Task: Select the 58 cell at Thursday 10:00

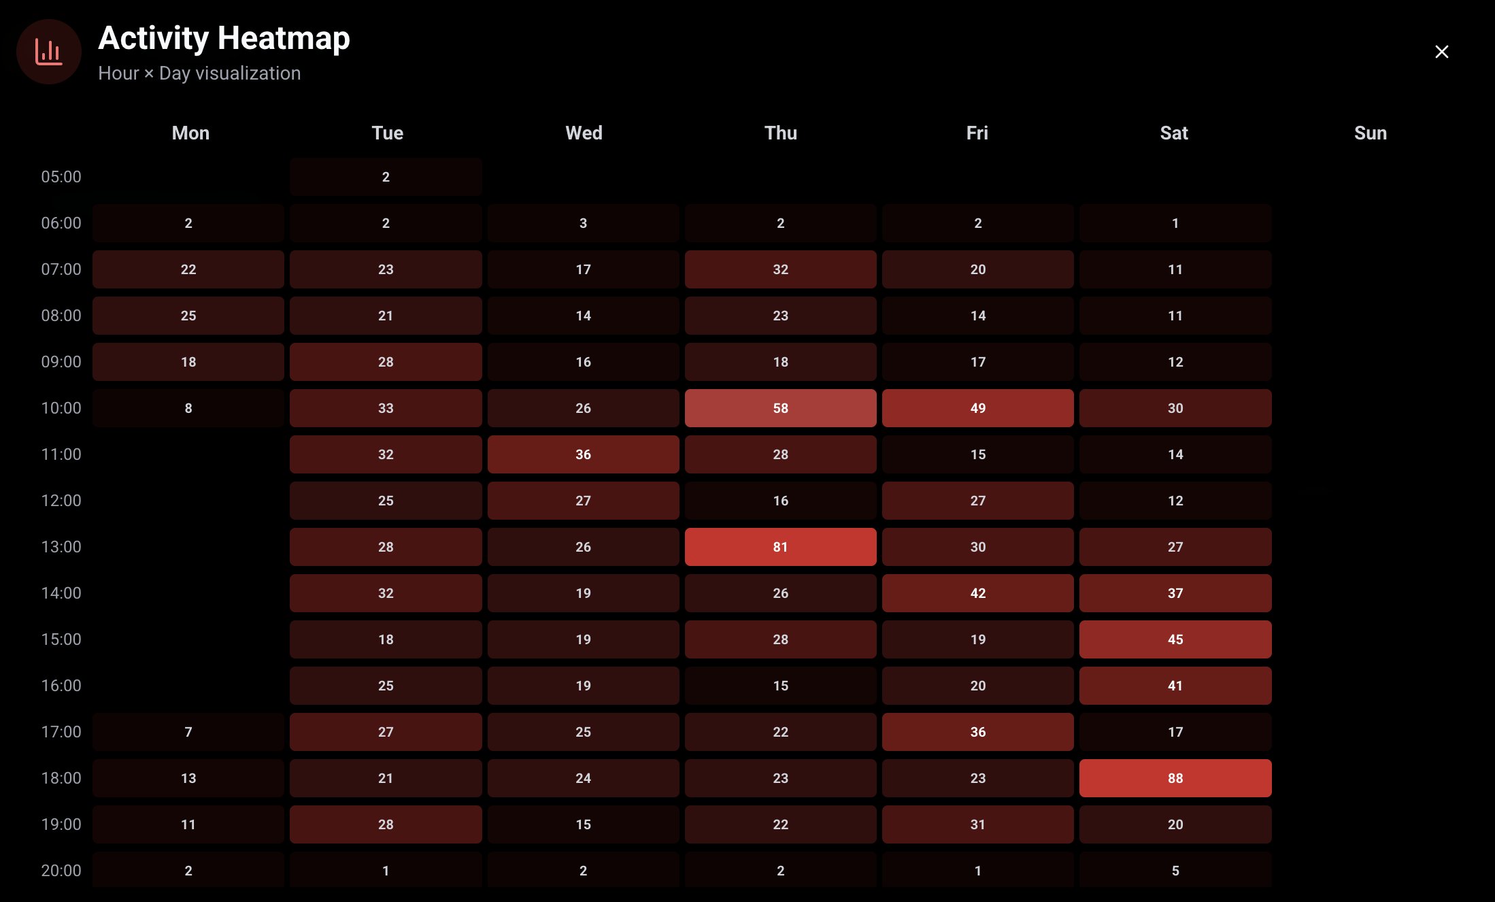Action: click(780, 408)
